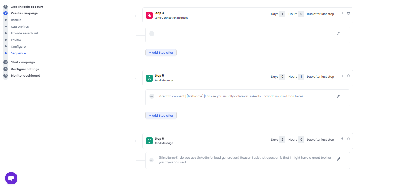
Task: Open Monitor dashboard step
Action: click(25, 76)
